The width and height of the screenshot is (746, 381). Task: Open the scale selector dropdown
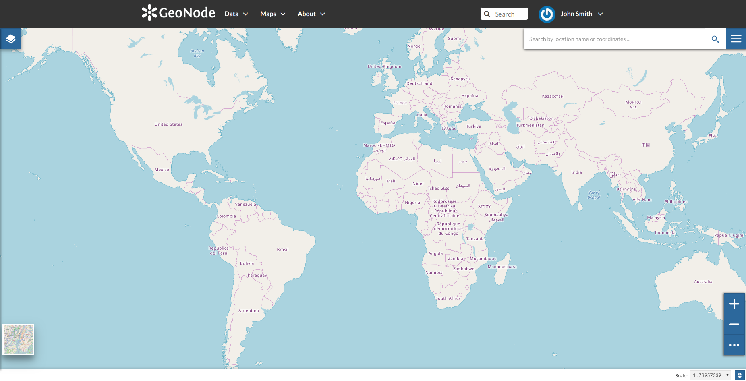pyautogui.click(x=711, y=375)
